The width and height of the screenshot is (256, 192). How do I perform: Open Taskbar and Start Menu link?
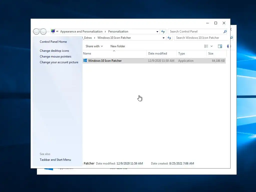(x=55, y=160)
